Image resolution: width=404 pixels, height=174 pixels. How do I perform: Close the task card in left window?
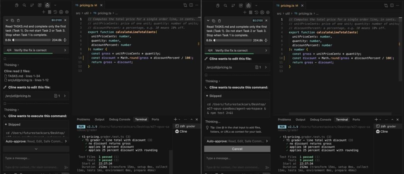[x=65, y=20]
